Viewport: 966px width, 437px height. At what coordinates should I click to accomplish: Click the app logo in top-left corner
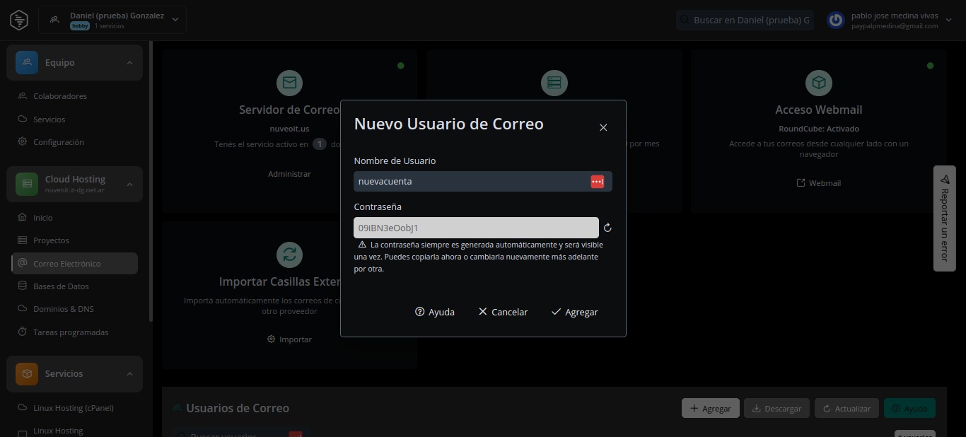(19, 20)
